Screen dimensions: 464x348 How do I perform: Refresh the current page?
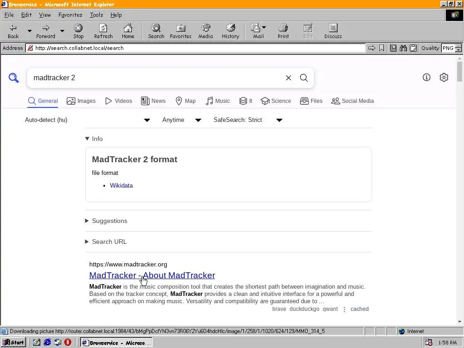tap(103, 31)
